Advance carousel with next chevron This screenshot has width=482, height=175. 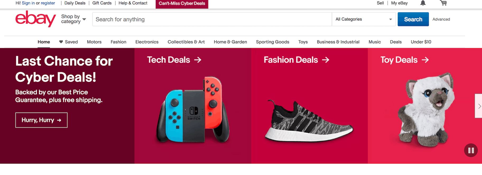(x=479, y=106)
